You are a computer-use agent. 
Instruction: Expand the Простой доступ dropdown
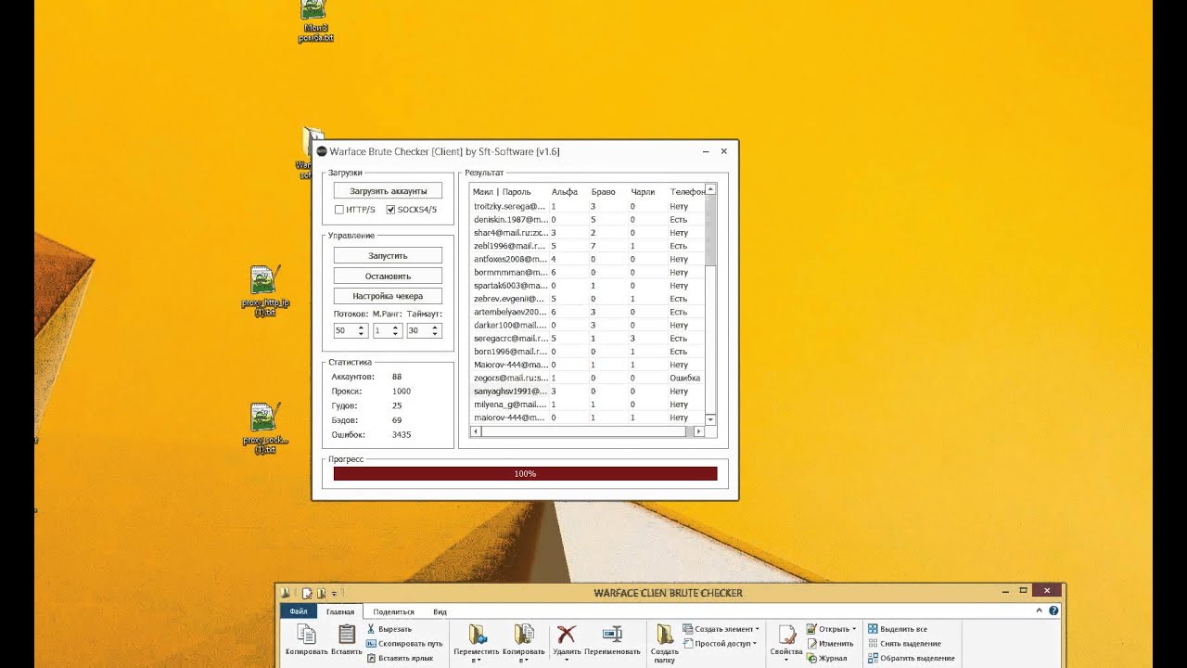click(755, 643)
